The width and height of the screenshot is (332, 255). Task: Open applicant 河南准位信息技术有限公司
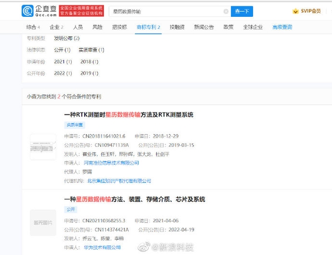[111, 163]
